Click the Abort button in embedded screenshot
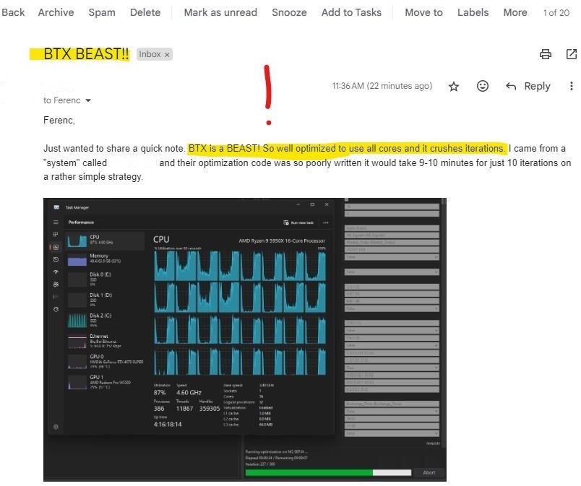The height and width of the screenshot is (486, 581). [x=429, y=473]
